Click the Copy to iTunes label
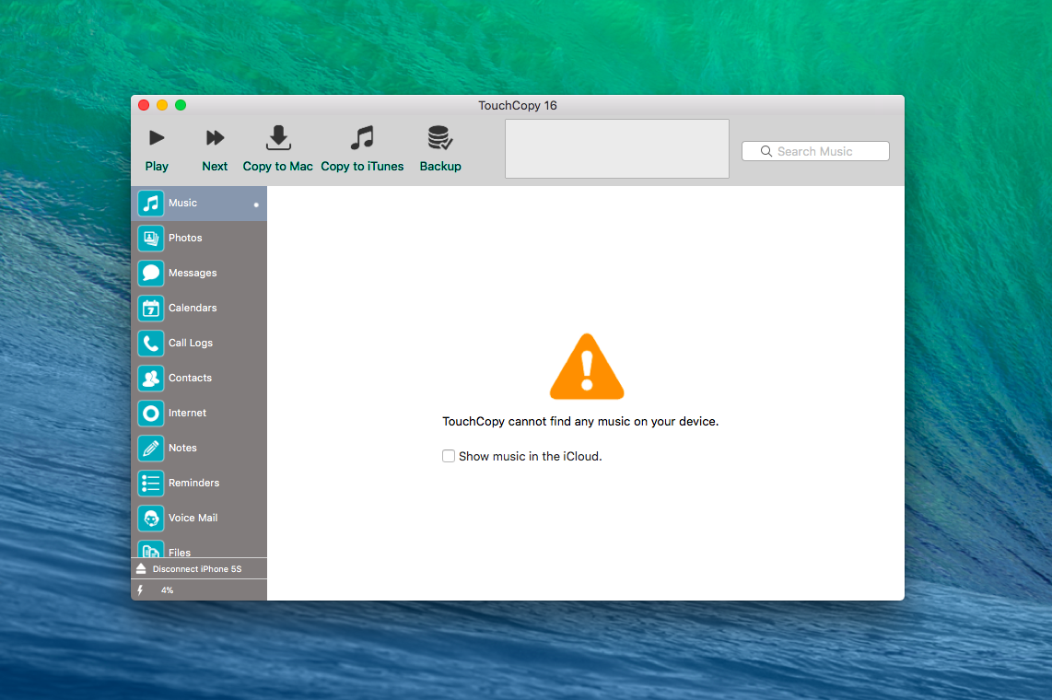Viewport: 1052px width, 700px height. pyautogui.click(x=362, y=167)
